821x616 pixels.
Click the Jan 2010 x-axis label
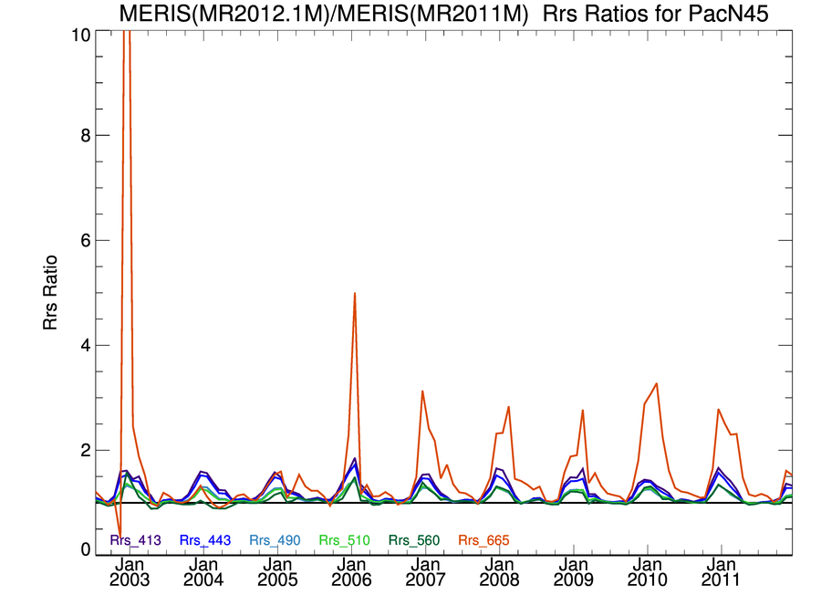[647, 572]
